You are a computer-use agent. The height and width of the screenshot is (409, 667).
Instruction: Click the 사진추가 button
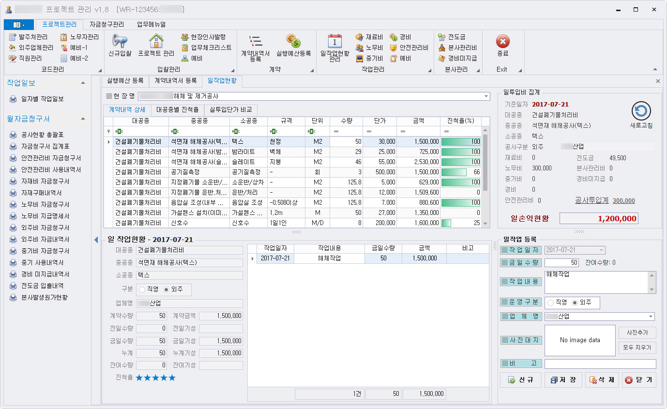point(637,333)
